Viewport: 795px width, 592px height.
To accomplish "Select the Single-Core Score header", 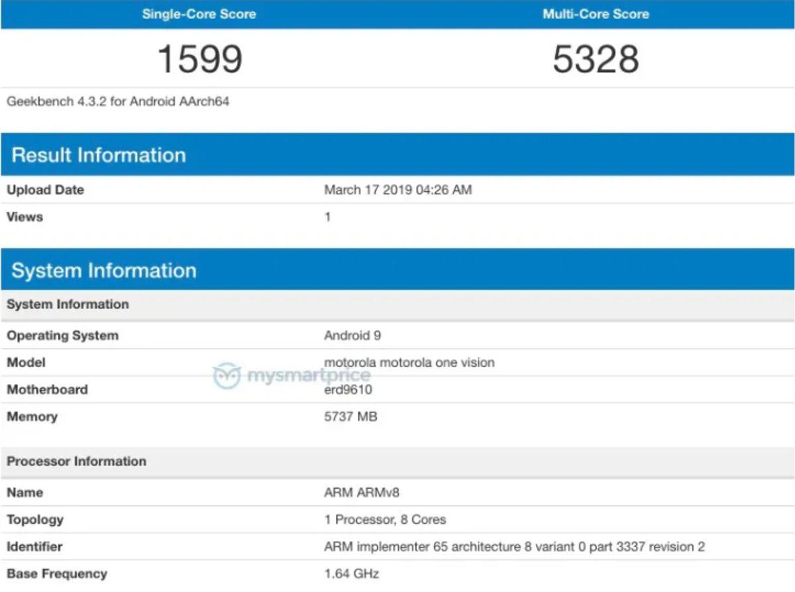I will [x=199, y=14].
